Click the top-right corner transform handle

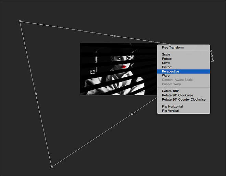[x=211, y=51]
